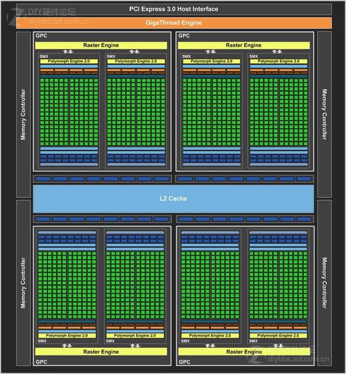The width and height of the screenshot is (346, 374).
Task: Click Polymorph Engine 2.0 in first top-left SMX
Action: click(x=69, y=61)
